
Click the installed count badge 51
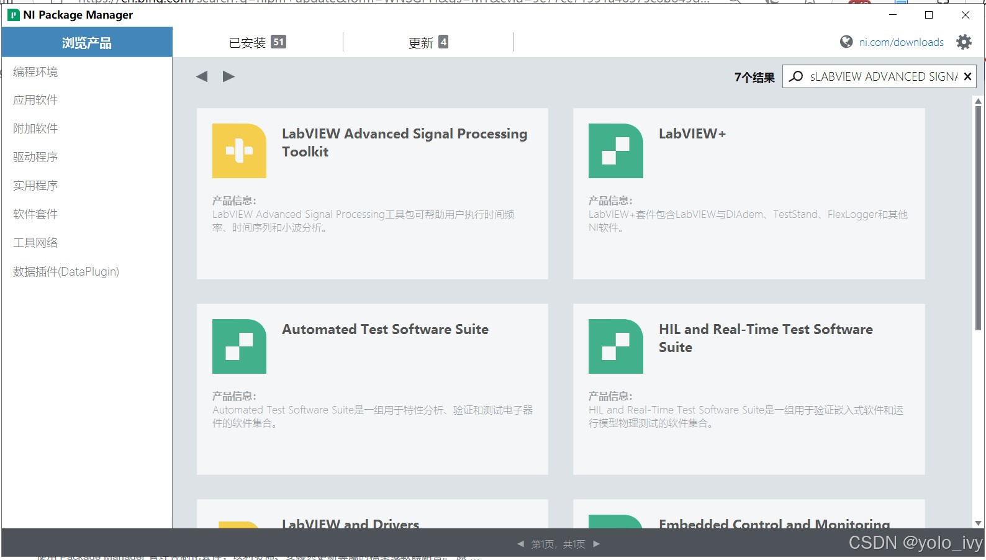278,42
